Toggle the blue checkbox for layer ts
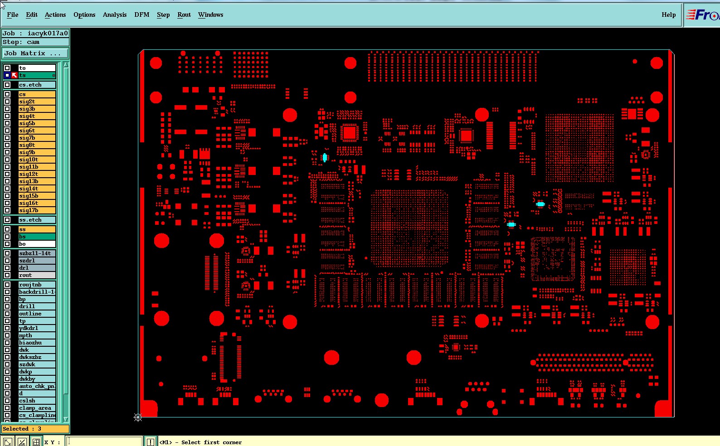The width and height of the screenshot is (720, 446). click(7, 75)
